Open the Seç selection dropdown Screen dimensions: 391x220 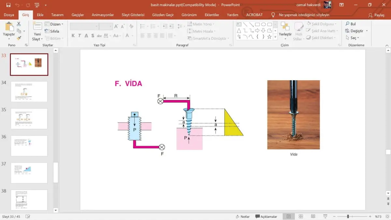coord(353,38)
